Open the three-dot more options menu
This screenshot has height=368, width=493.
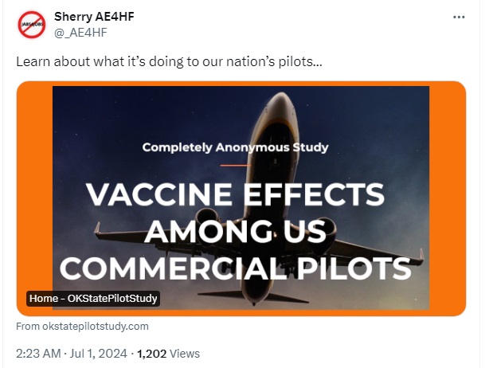(459, 18)
